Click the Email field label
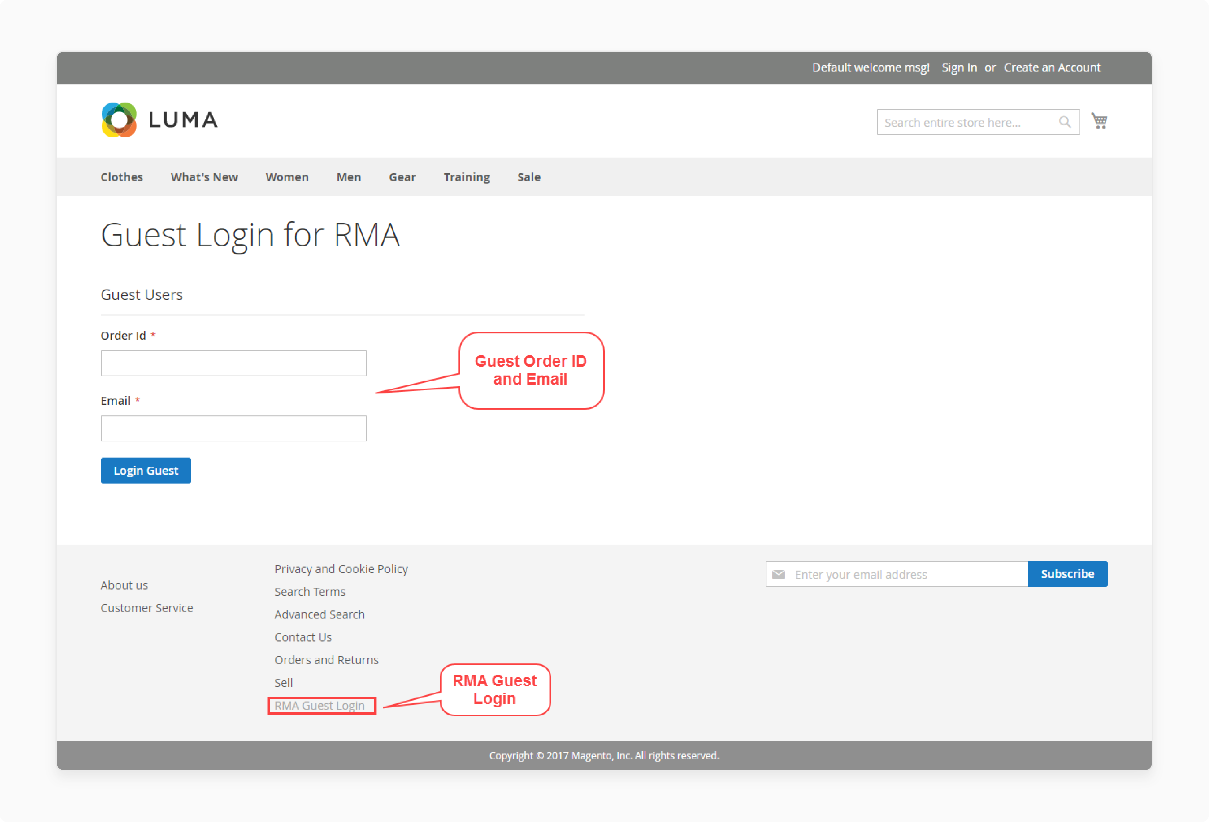The height and width of the screenshot is (822, 1209). [115, 401]
